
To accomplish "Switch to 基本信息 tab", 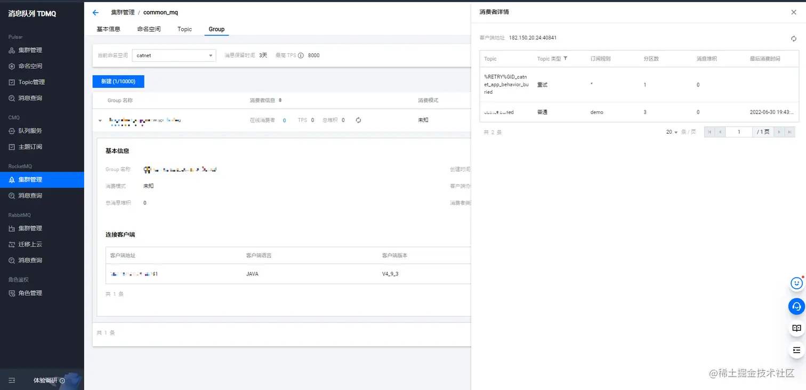I will click(108, 29).
